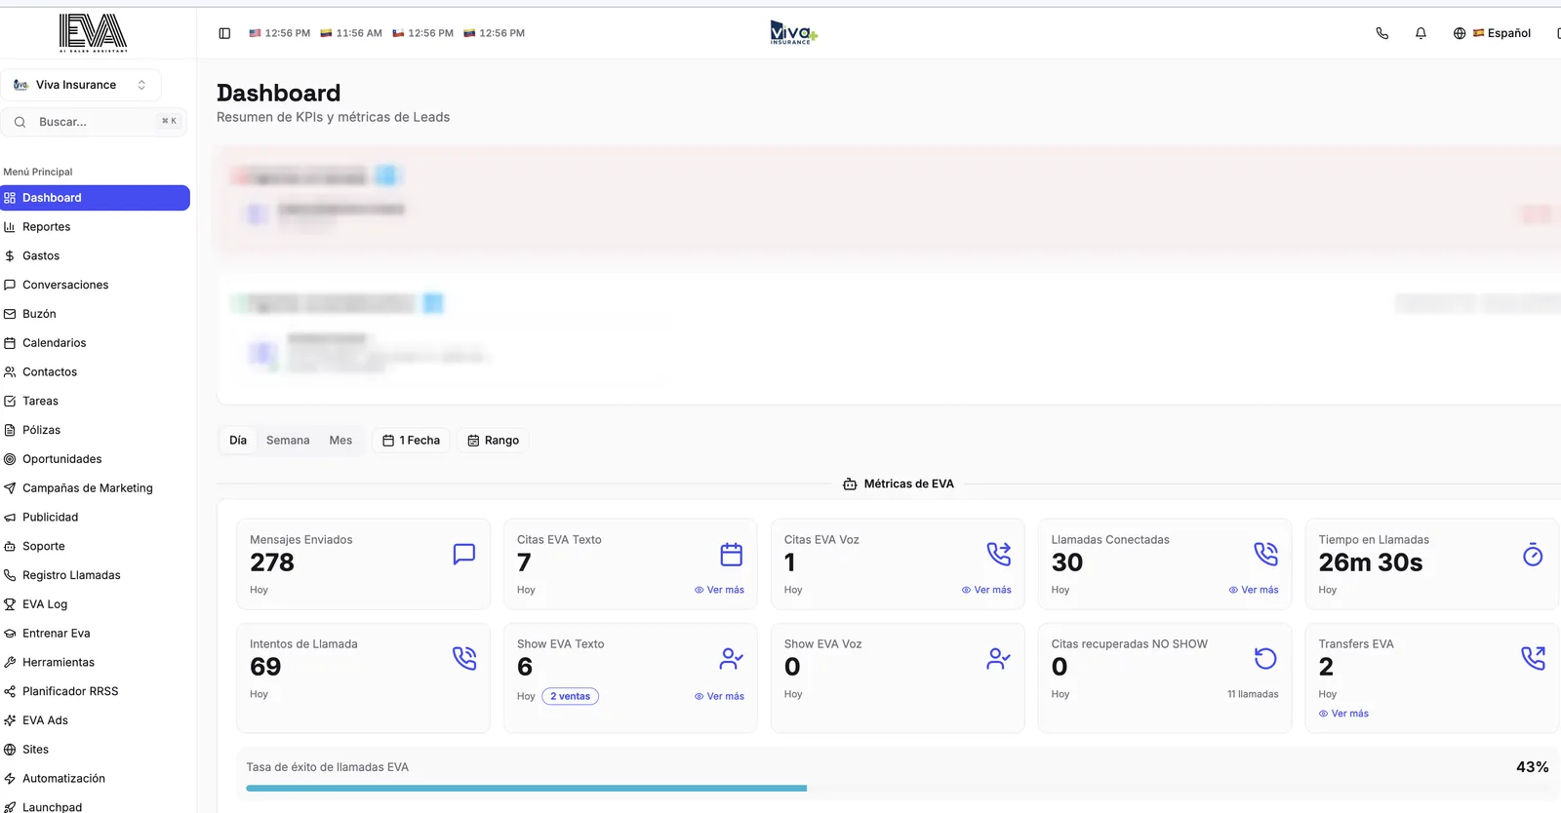This screenshot has width=1561, height=813.
Task: Click the calendar icon in Citas EVA Texto
Action: point(732,554)
